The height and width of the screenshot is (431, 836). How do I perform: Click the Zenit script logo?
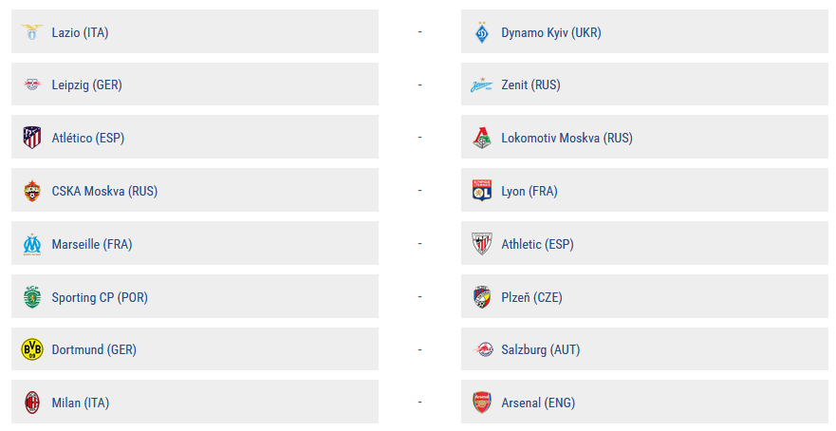481,84
